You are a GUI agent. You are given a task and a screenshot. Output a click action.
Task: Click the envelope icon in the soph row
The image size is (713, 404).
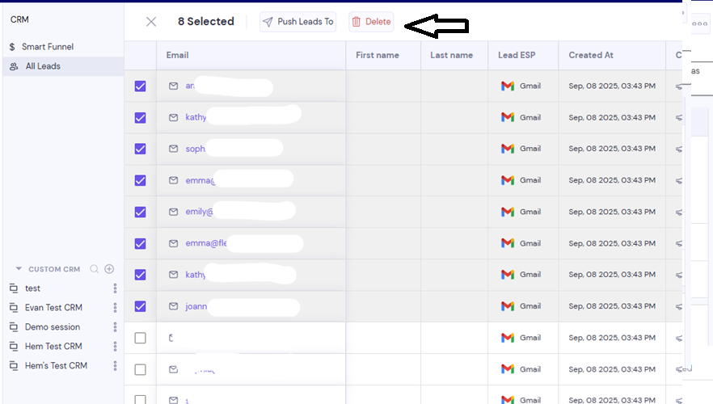173,149
